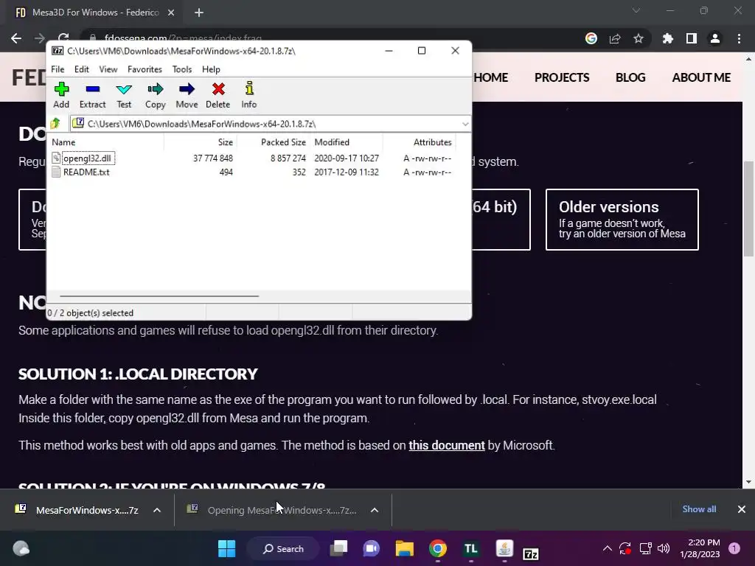Go to the ABOUT ME page
755x566 pixels.
(701, 77)
